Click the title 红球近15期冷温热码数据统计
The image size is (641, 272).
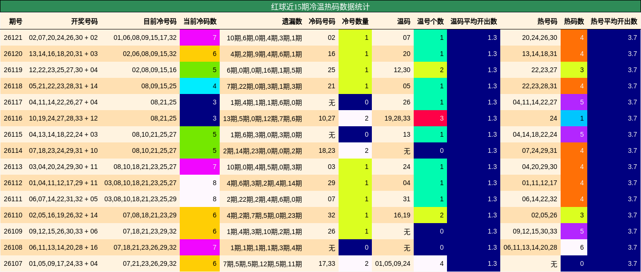[320, 7]
